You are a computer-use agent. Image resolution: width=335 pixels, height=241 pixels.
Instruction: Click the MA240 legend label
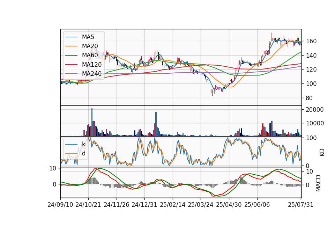(x=92, y=74)
